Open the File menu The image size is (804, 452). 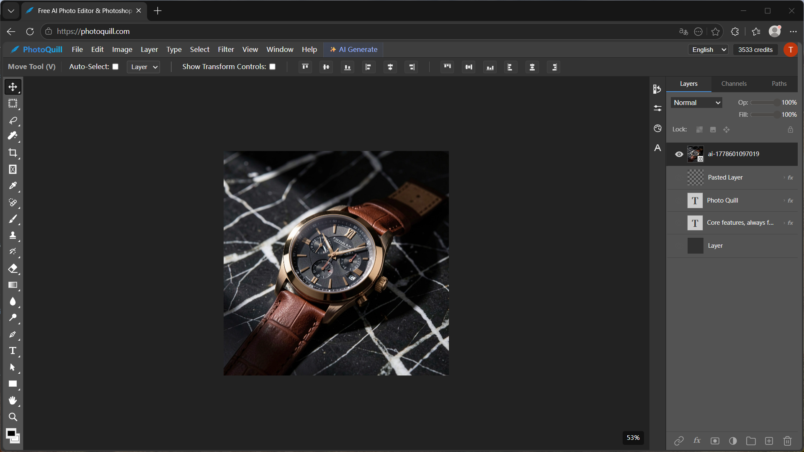click(77, 49)
